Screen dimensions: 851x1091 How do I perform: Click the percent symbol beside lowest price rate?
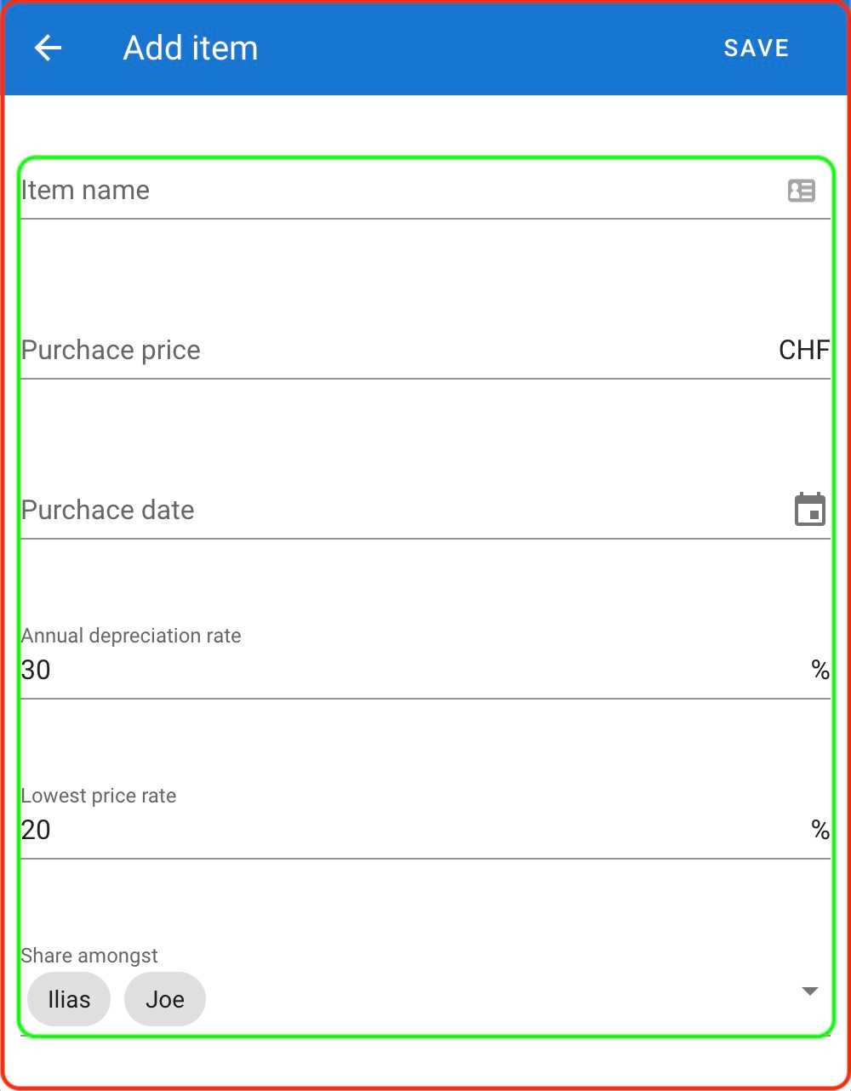(x=820, y=831)
